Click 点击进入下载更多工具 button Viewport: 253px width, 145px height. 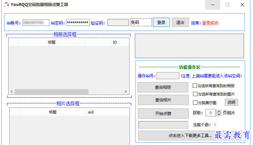coord(190,136)
